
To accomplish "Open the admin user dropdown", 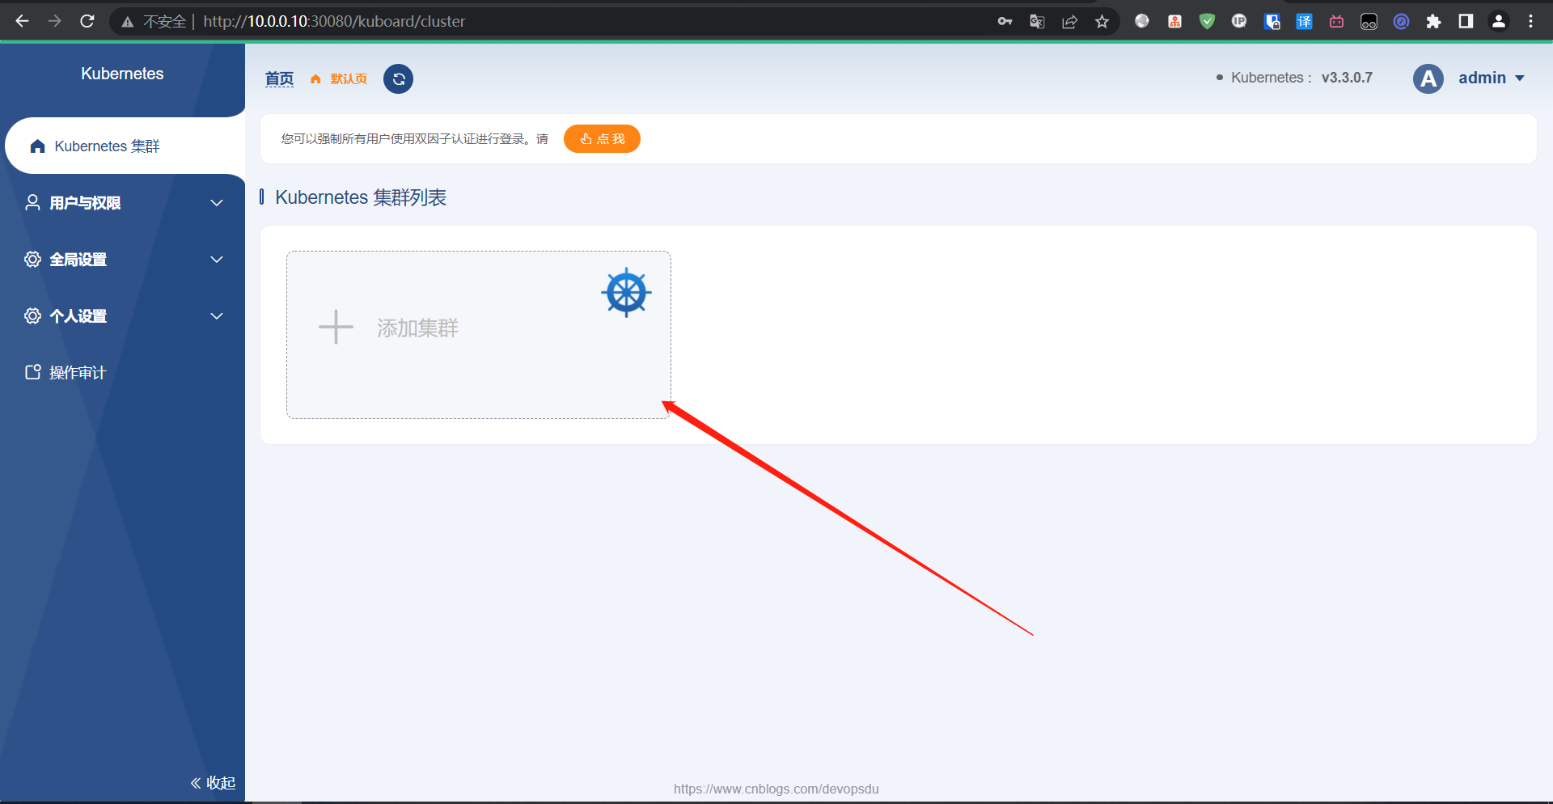I will click(1492, 78).
